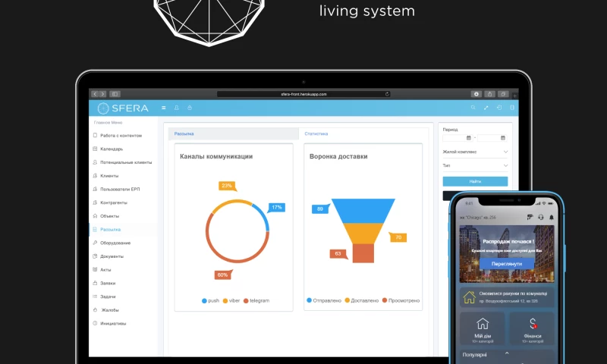This screenshot has height=364, width=607.
Task: Switch to the Рассылка tab
Action: point(234,133)
